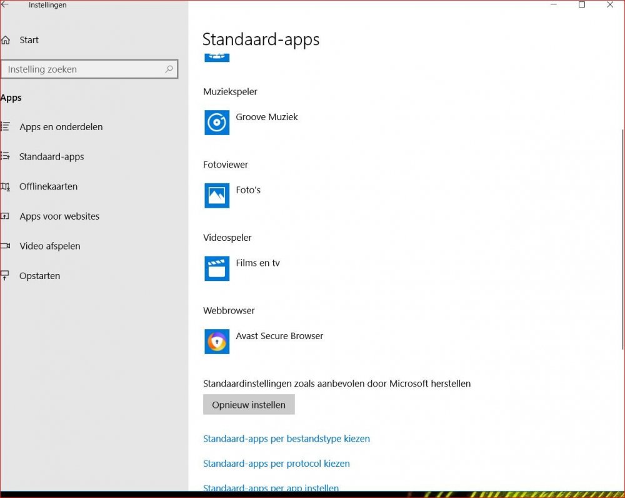Click the vertical scrollbar on the right
Image resolution: width=625 pixels, height=498 pixels.
[622, 240]
